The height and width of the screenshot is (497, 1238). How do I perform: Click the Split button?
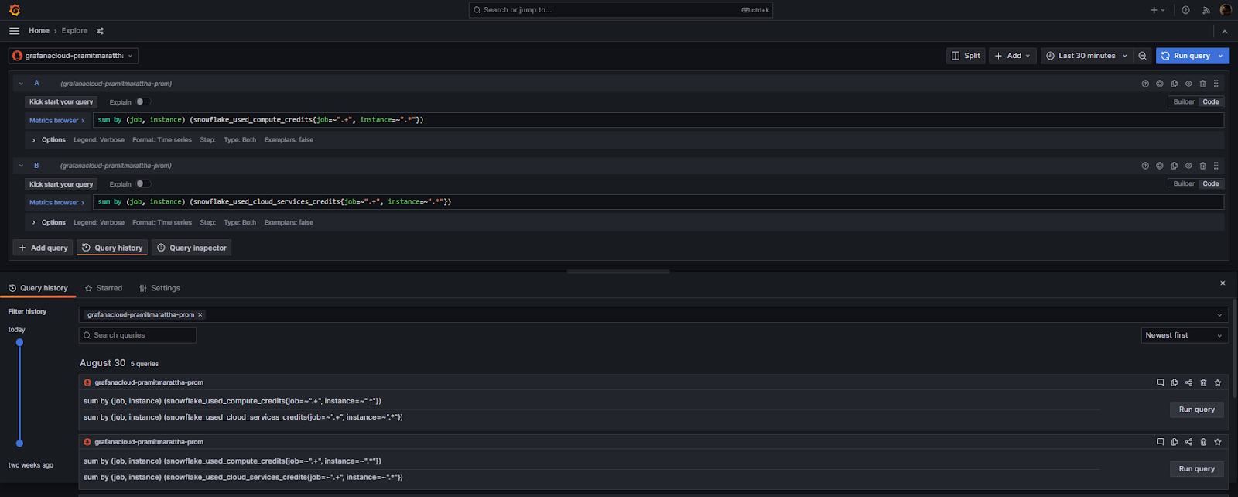(966, 56)
